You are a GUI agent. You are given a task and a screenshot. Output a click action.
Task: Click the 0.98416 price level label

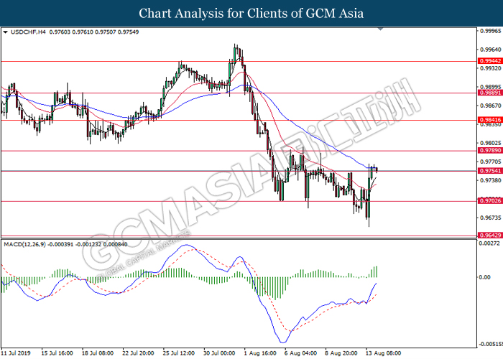pyautogui.click(x=490, y=120)
